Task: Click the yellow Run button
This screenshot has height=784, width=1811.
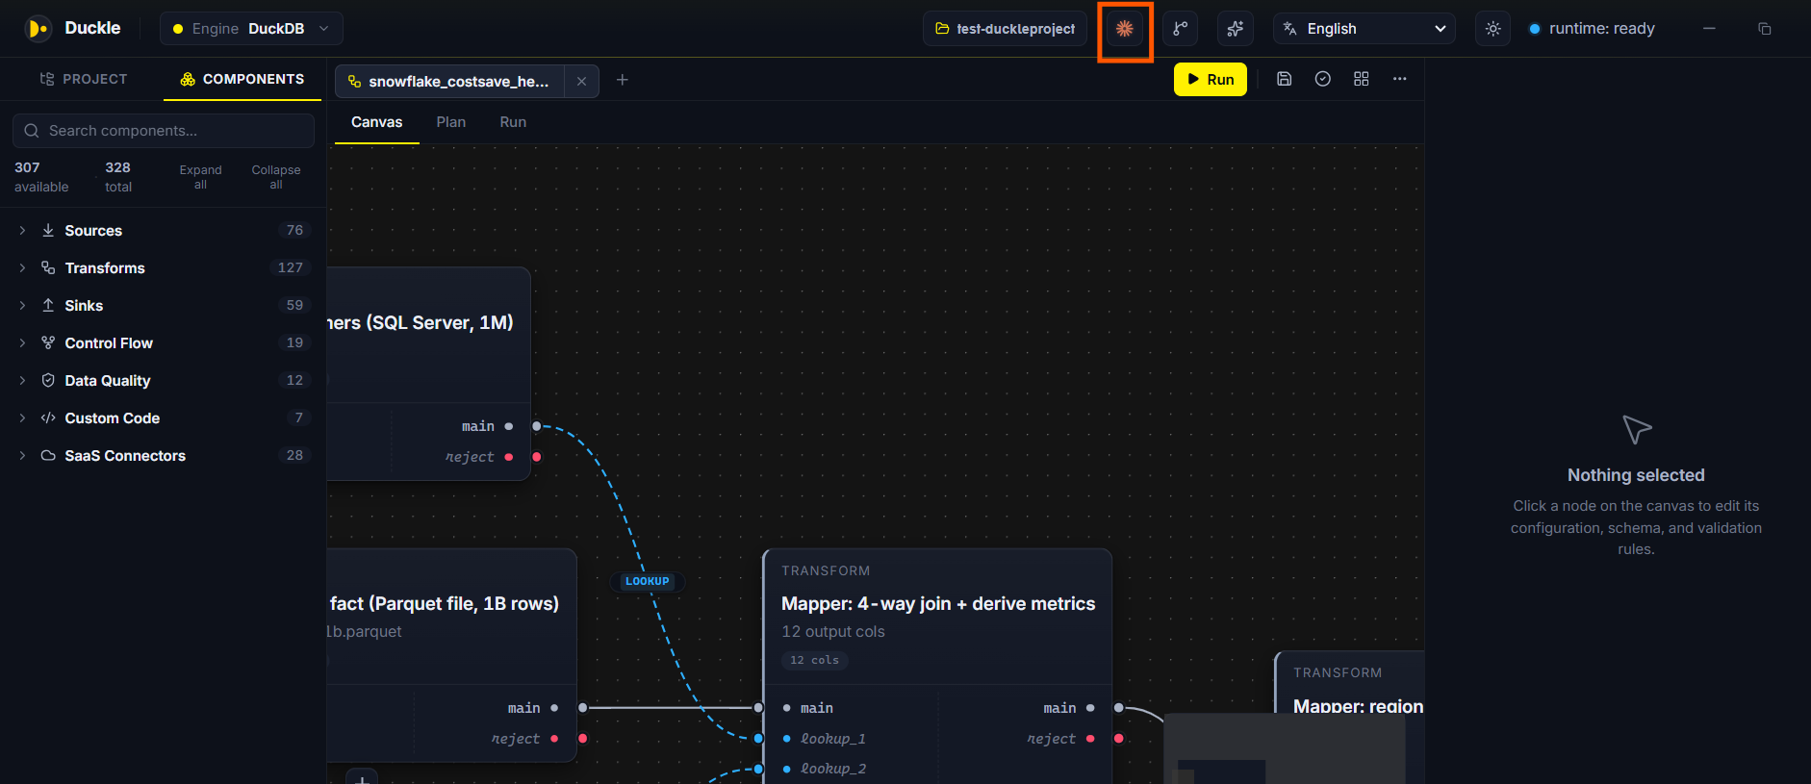Action: tap(1210, 79)
